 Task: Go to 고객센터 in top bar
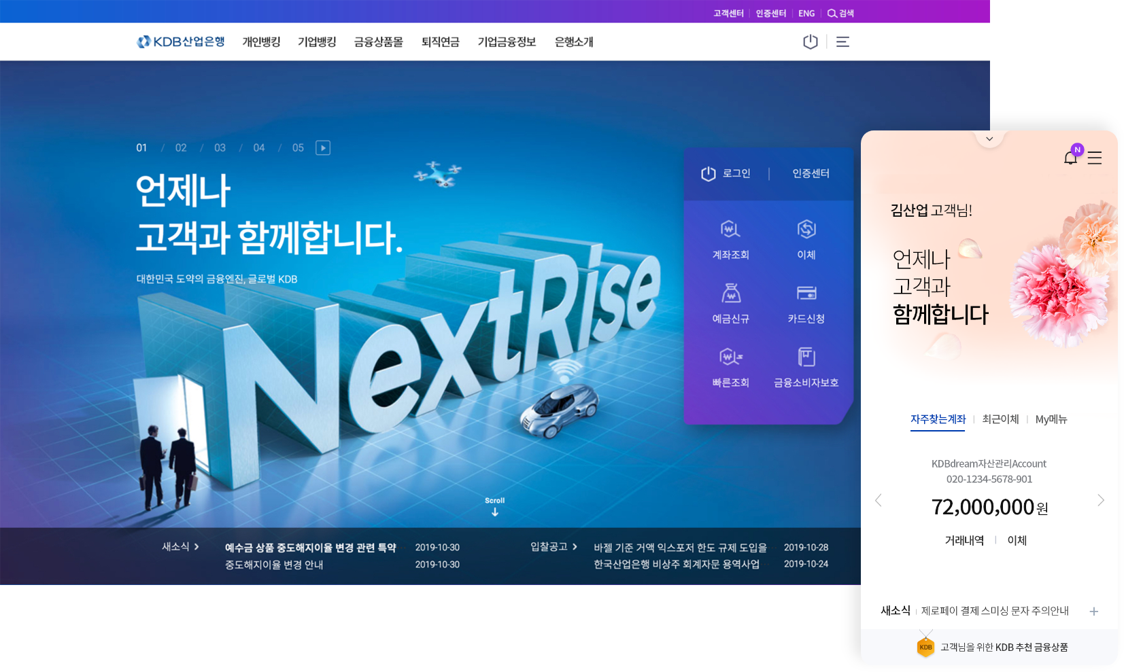point(728,13)
